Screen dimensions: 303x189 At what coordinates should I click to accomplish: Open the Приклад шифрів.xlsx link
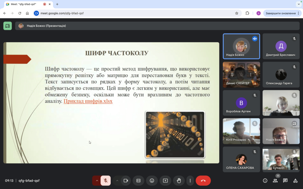(x=88, y=101)
